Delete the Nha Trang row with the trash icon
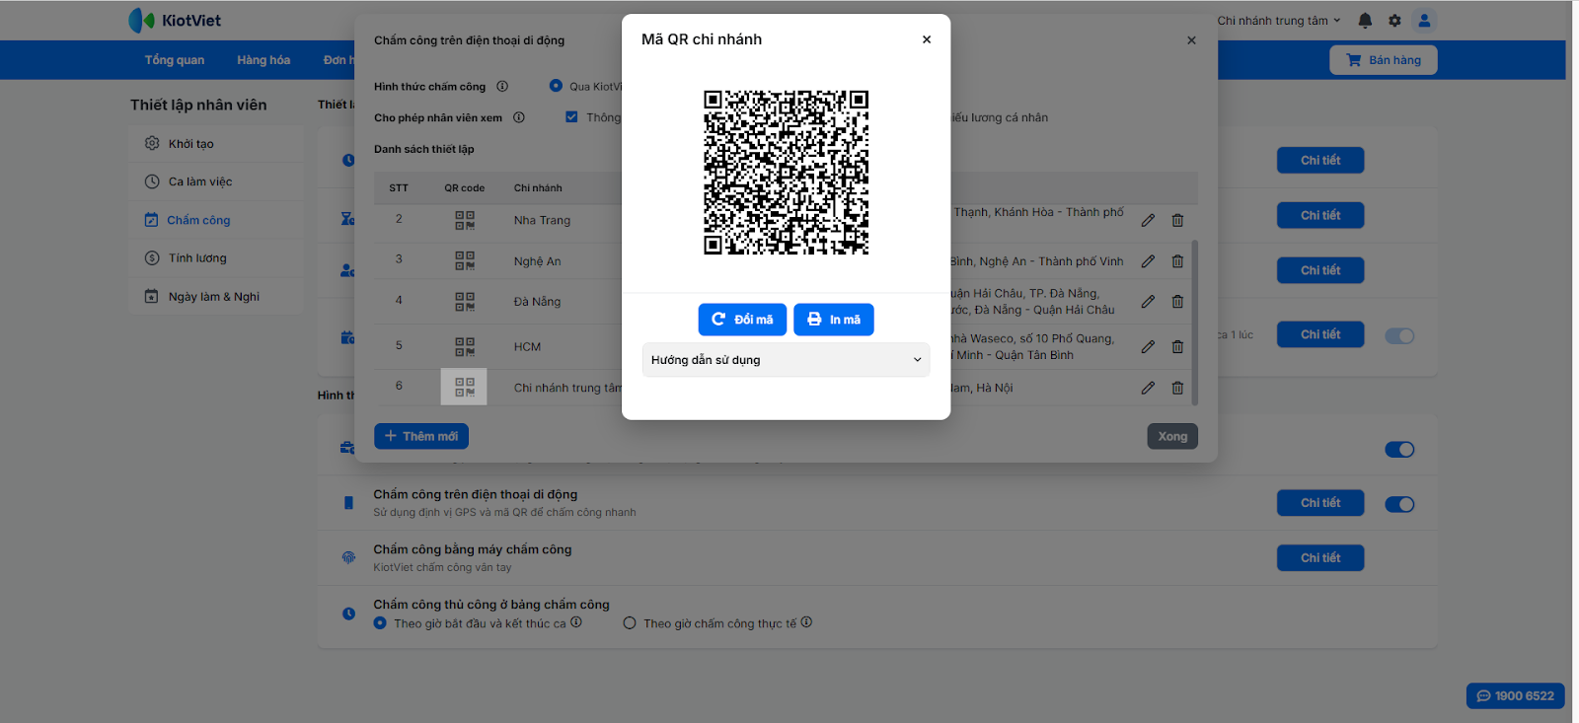The height and width of the screenshot is (723, 1579). (1177, 220)
